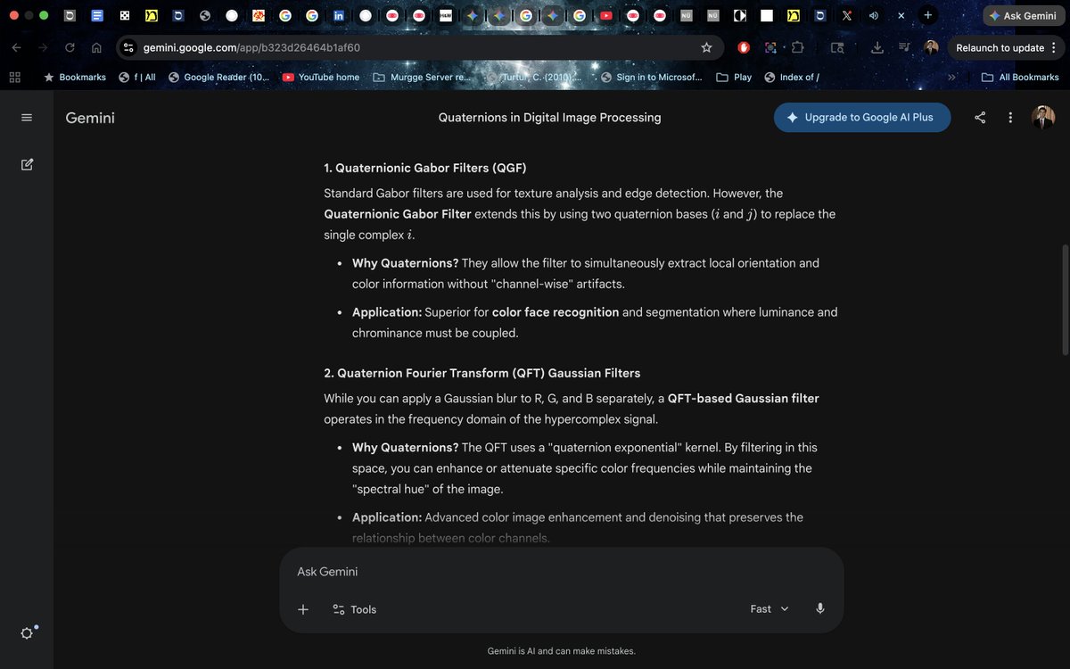This screenshot has width=1070, height=669.
Task: Switch to the YouTube tab
Action: pos(606,15)
